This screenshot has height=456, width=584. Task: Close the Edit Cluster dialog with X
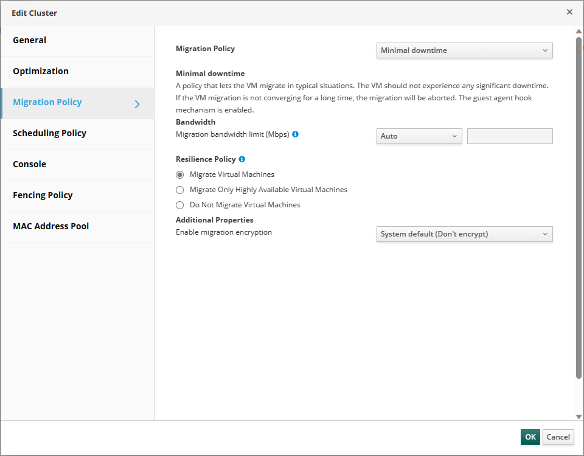569,12
